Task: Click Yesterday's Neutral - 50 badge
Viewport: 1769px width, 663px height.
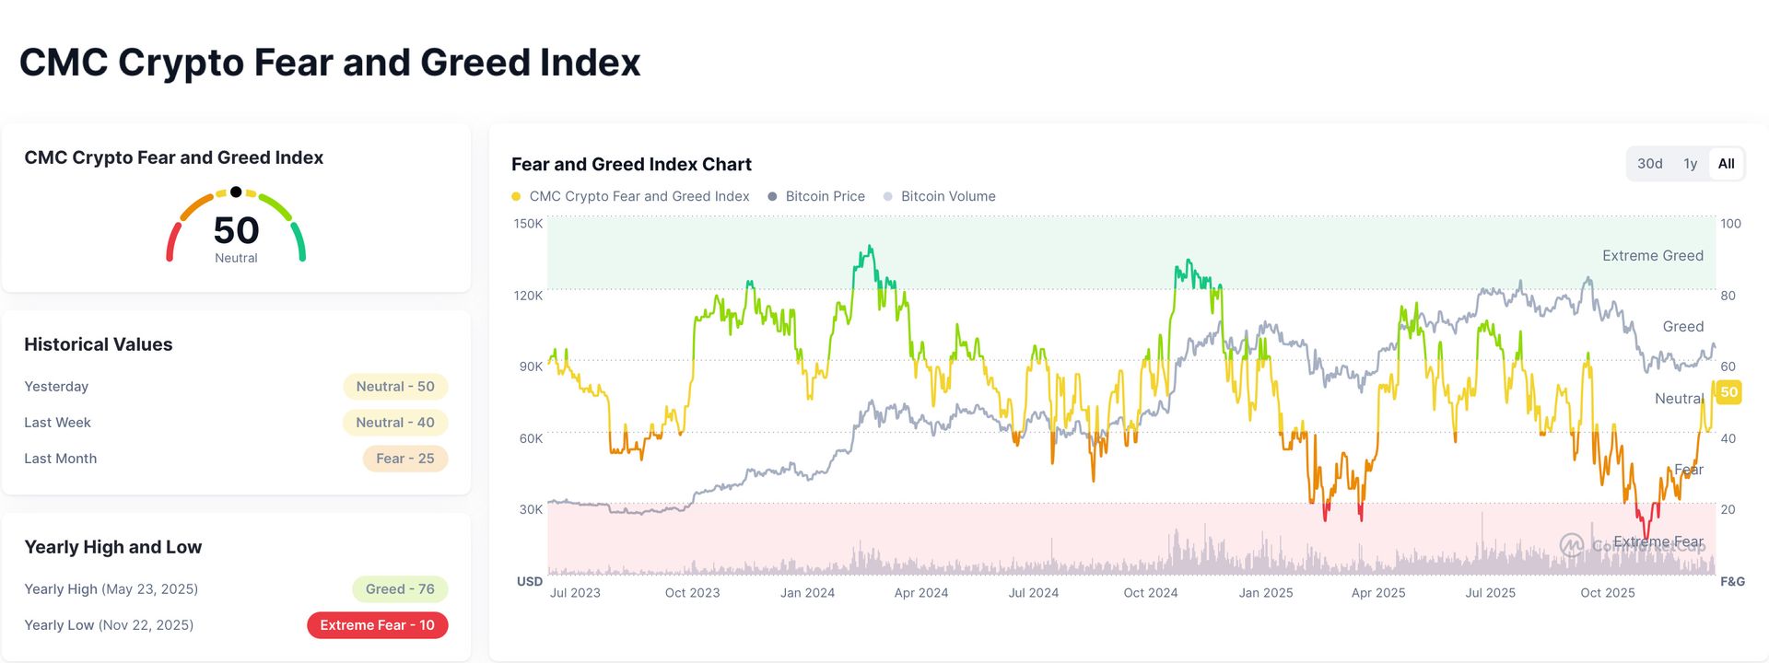Action: coord(395,387)
